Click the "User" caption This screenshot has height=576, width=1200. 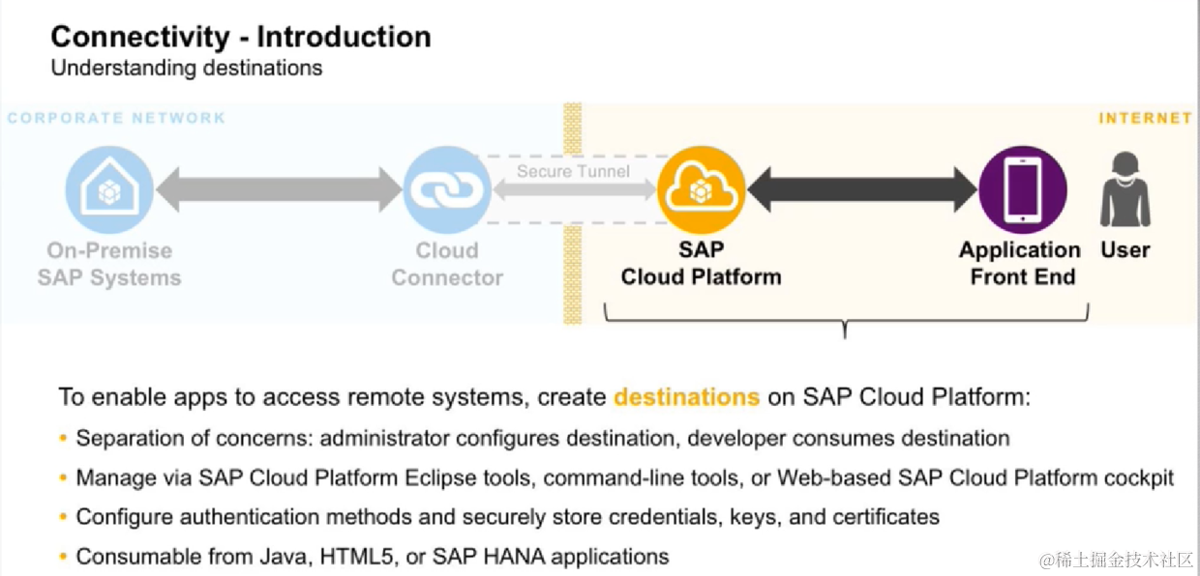pyautogui.click(x=1125, y=249)
